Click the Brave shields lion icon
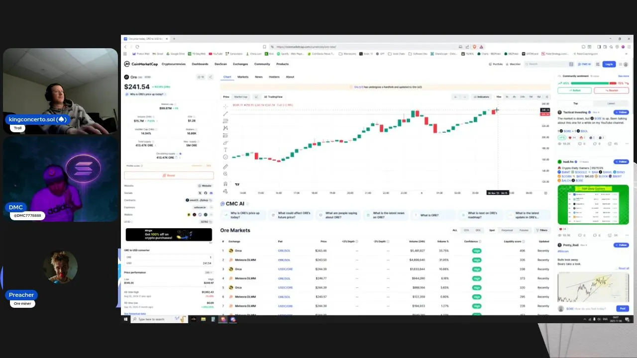637x358 pixels. pyautogui.click(x=474, y=47)
